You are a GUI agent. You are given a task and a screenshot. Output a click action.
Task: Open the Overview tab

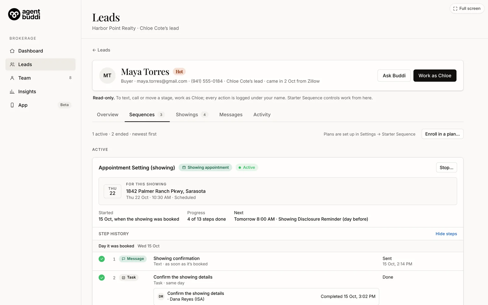(x=108, y=115)
